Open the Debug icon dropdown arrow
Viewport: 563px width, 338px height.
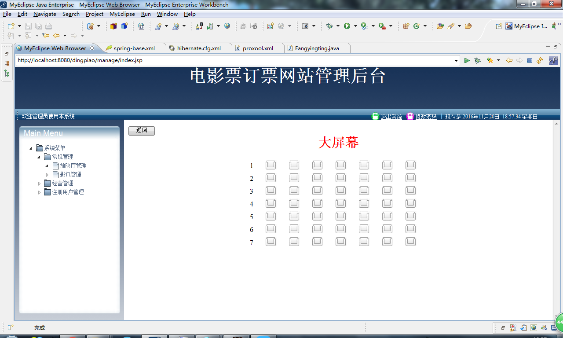click(x=338, y=26)
